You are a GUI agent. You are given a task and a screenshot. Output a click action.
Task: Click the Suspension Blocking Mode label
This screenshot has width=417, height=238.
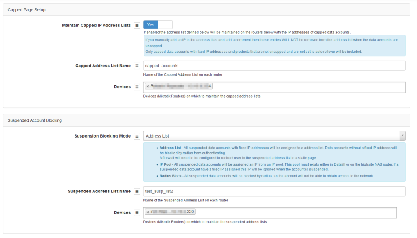pyautogui.click(x=102, y=136)
